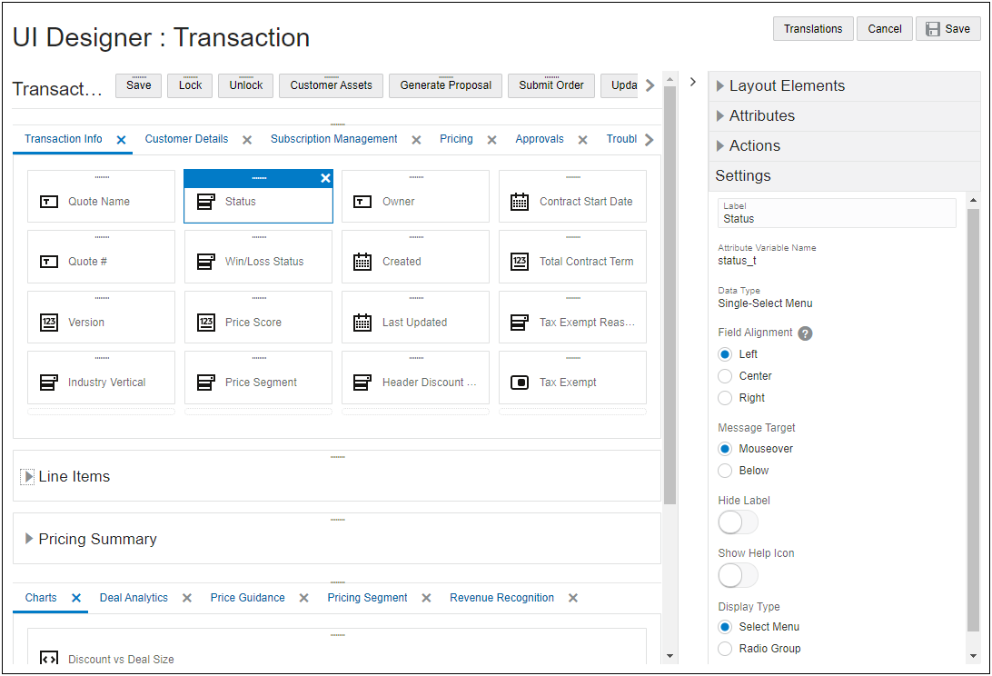
Task: Click the menu icon beside Industry Vertical
Action: 49,383
